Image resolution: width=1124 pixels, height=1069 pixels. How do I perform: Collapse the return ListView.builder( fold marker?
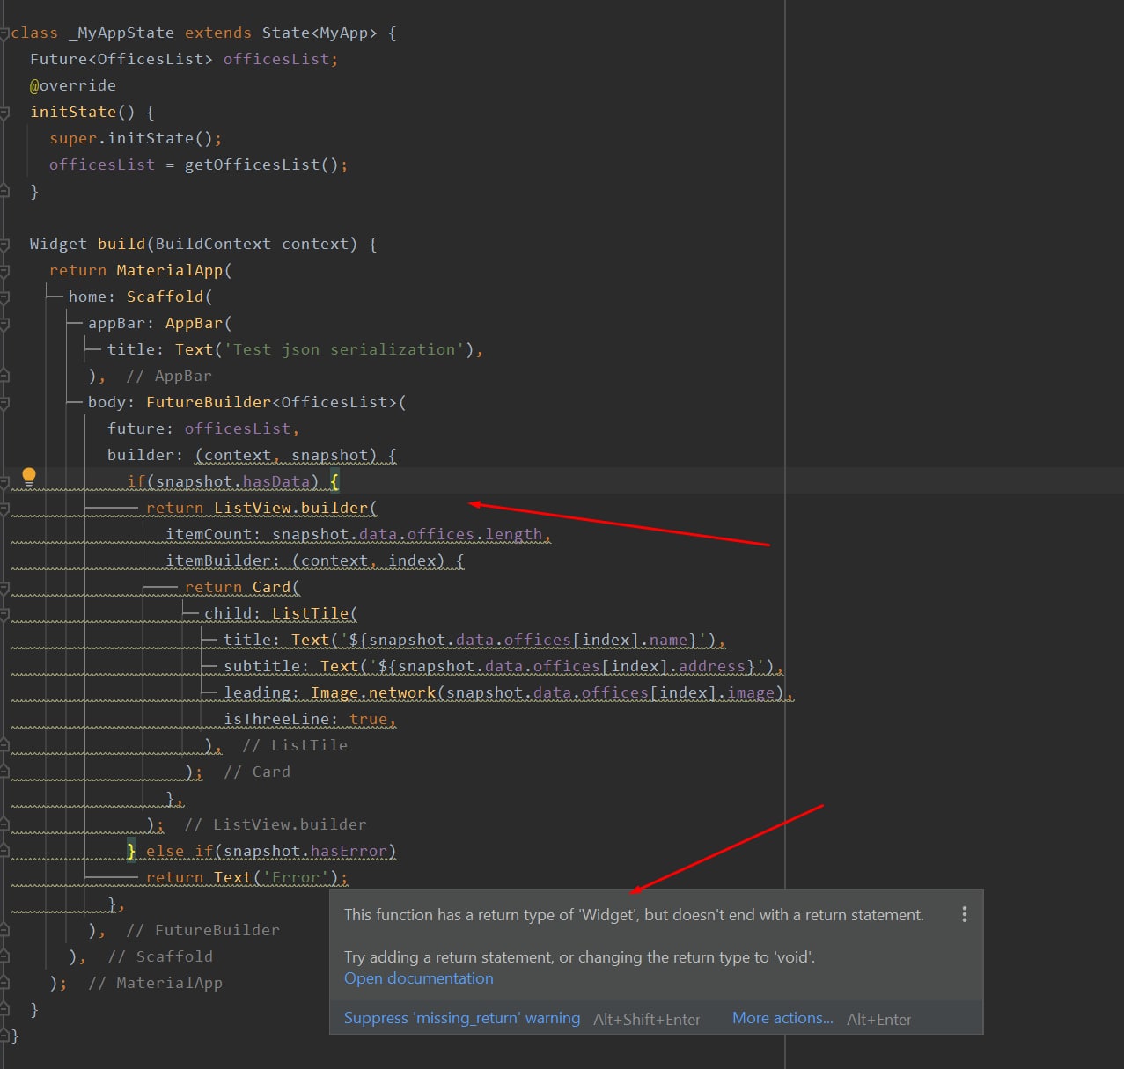[4, 509]
